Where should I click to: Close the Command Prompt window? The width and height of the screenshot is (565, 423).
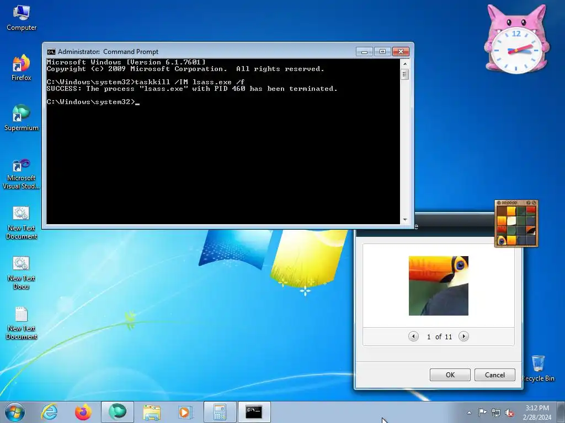coord(401,52)
